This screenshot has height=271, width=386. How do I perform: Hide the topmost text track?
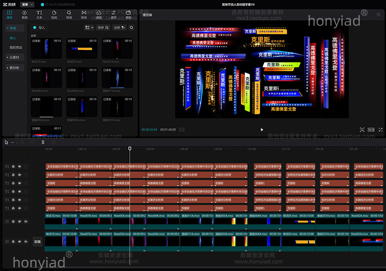coord(20,167)
